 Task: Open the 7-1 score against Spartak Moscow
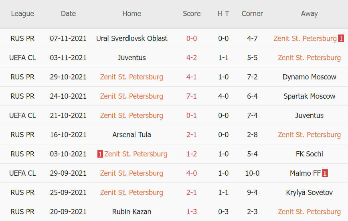point(192,96)
